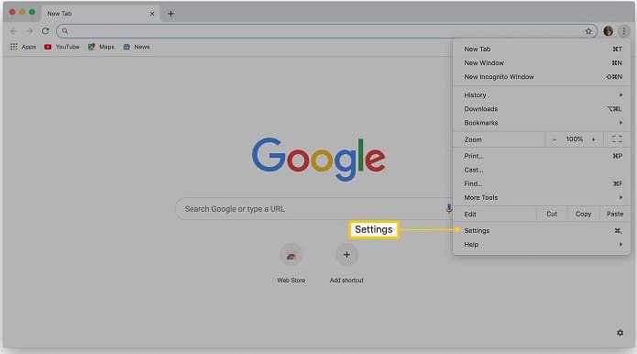The width and height of the screenshot is (637, 354).
Task: Open Maps bookmark
Action: point(101,47)
